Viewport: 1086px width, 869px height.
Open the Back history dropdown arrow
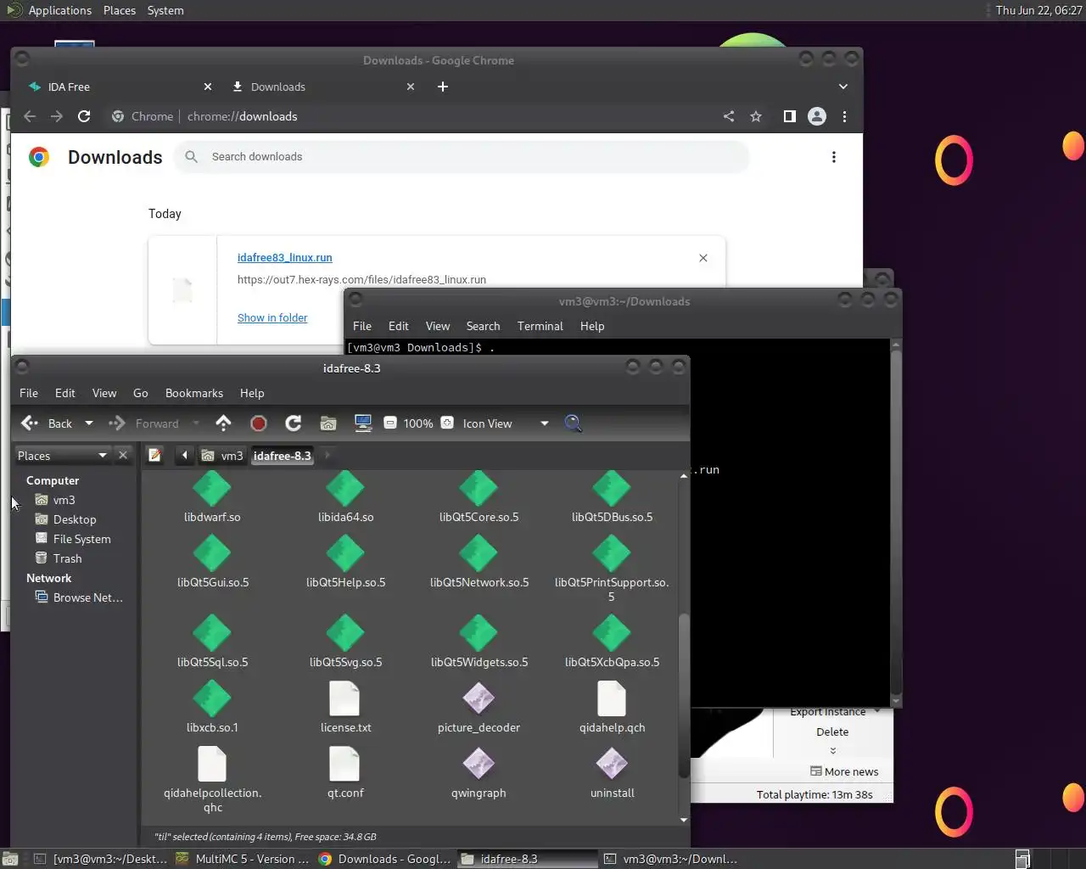(x=89, y=423)
